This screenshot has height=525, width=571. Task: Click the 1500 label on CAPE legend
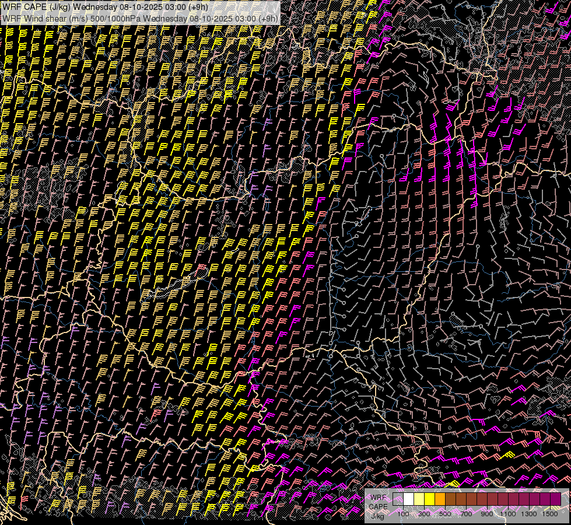(550, 514)
